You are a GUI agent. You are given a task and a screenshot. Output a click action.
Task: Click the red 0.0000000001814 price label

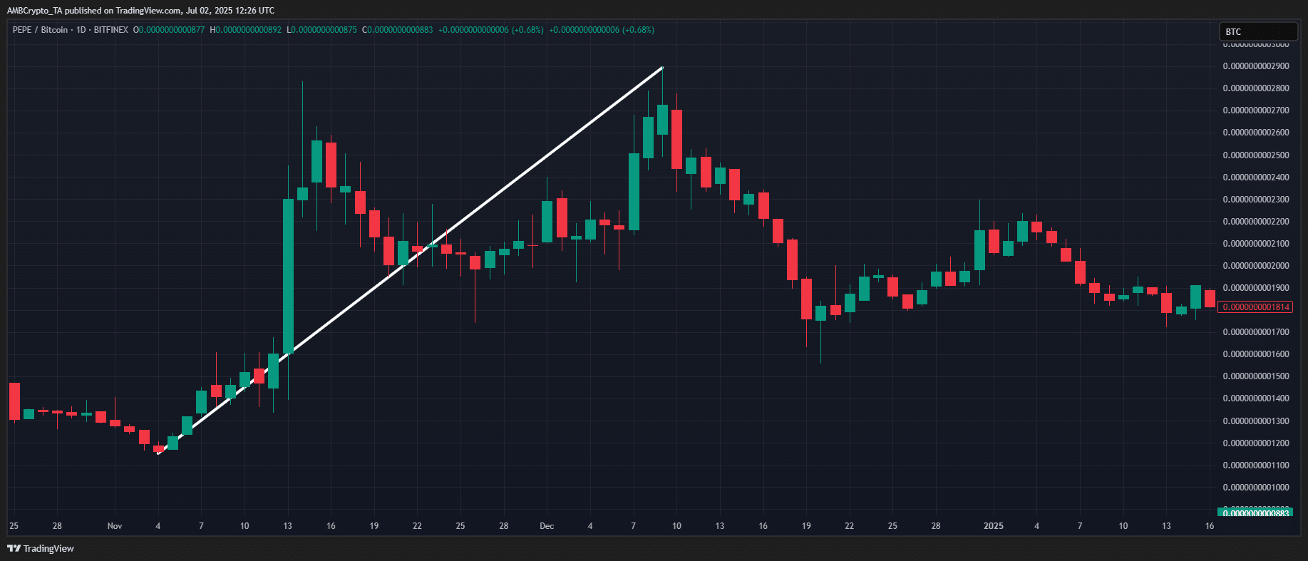click(1255, 307)
